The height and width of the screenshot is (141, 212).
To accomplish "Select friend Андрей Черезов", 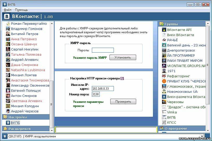I will pyautogui.click(x=25, y=111).
